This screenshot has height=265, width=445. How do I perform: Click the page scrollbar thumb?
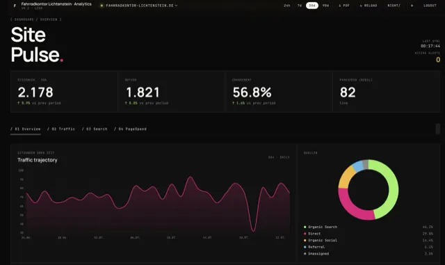(x=437, y=129)
